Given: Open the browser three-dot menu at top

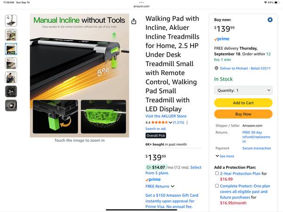Looking at the screenshot, I should 141,2.
